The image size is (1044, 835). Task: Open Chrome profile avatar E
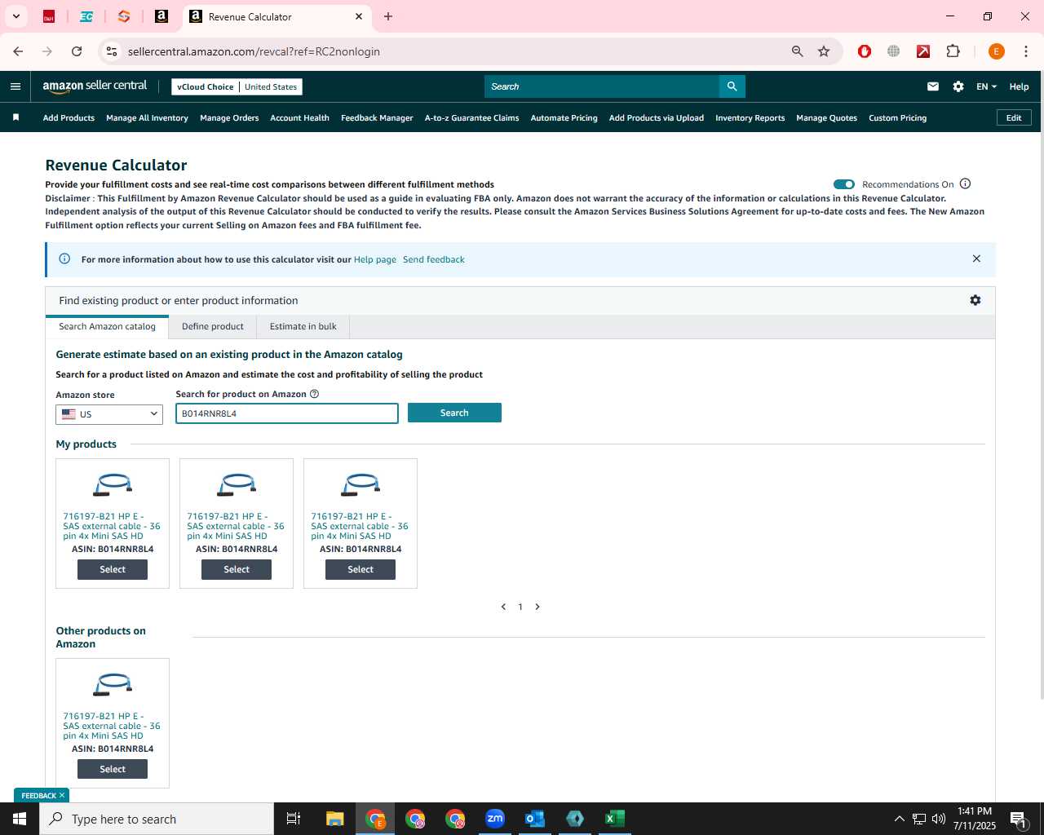click(996, 51)
